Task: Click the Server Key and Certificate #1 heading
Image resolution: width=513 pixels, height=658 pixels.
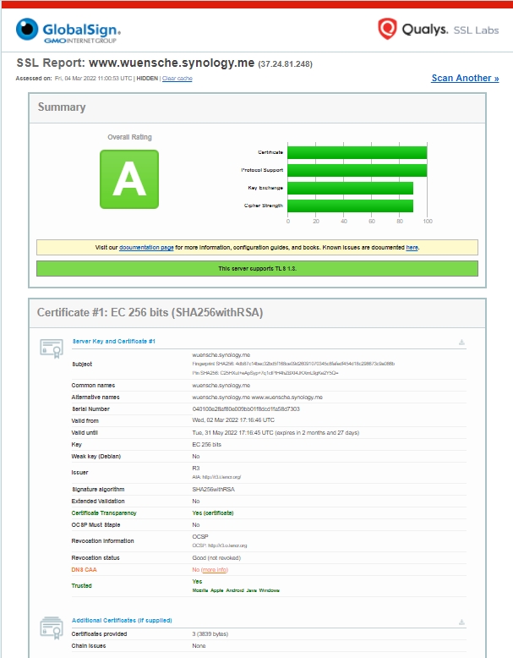Action: (x=114, y=341)
